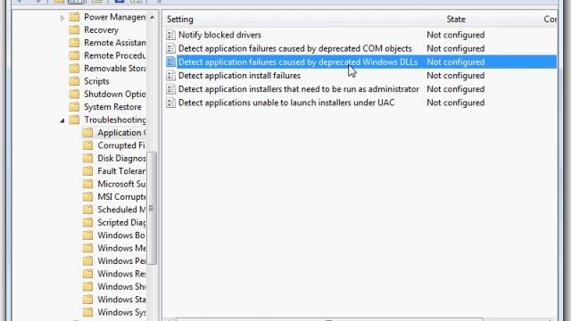Click the tree pane vertical scrollbar thumb
Screen dimensions: 571x321
[153, 208]
